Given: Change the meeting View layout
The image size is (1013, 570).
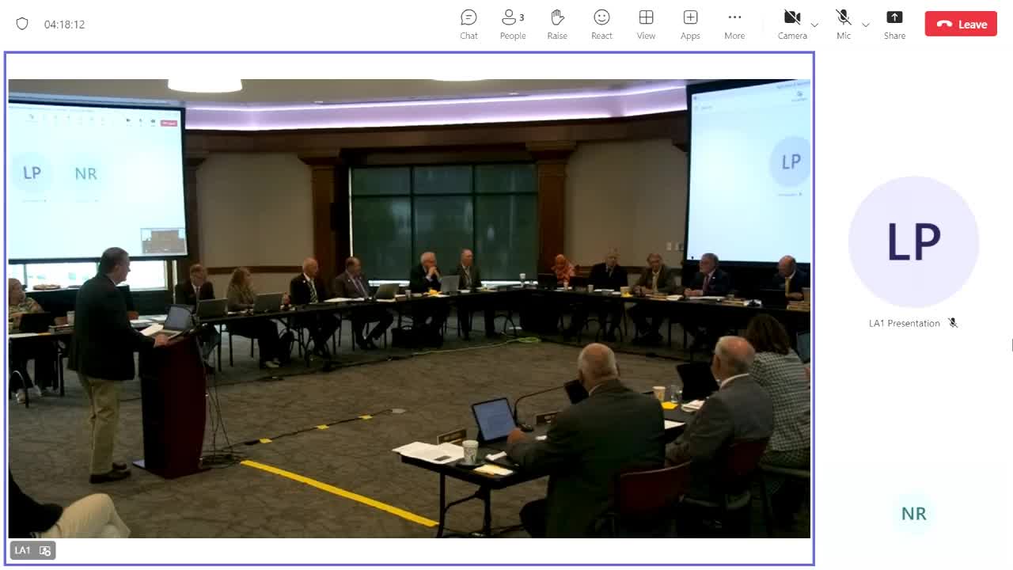Looking at the screenshot, I should tap(646, 25).
